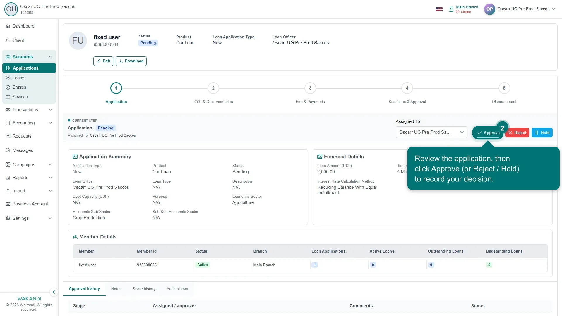Click the Pending status badge in header
The height and width of the screenshot is (316, 562).
click(148, 43)
